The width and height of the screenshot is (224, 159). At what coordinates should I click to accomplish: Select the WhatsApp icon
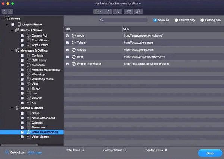(29, 74)
